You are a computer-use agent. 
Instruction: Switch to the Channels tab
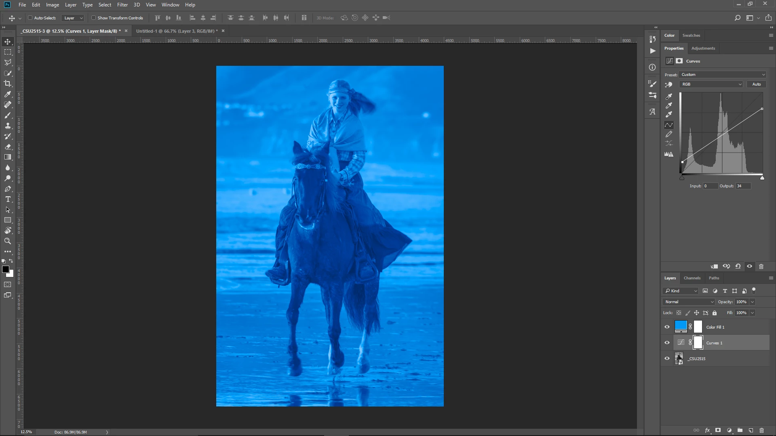click(x=692, y=278)
